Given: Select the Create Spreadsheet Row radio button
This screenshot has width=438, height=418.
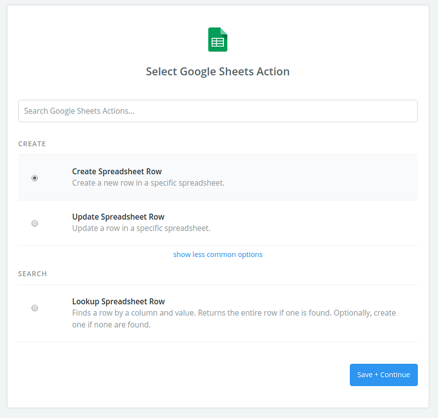Looking at the screenshot, I should pos(35,178).
